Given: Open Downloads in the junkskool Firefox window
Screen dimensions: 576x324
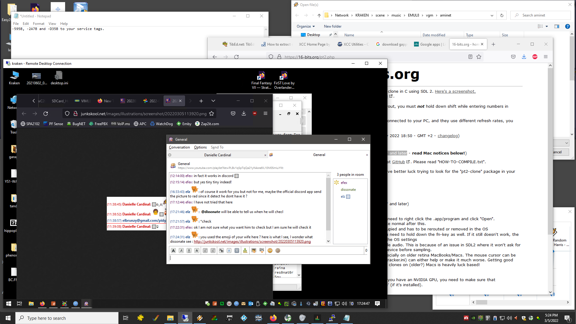Looking at the screenshot, I should pyautogui.click(x=244, y=113).
